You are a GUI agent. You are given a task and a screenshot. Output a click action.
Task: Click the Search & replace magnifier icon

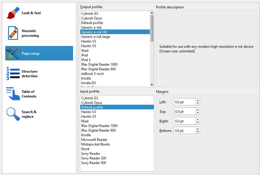click(13, 114)
